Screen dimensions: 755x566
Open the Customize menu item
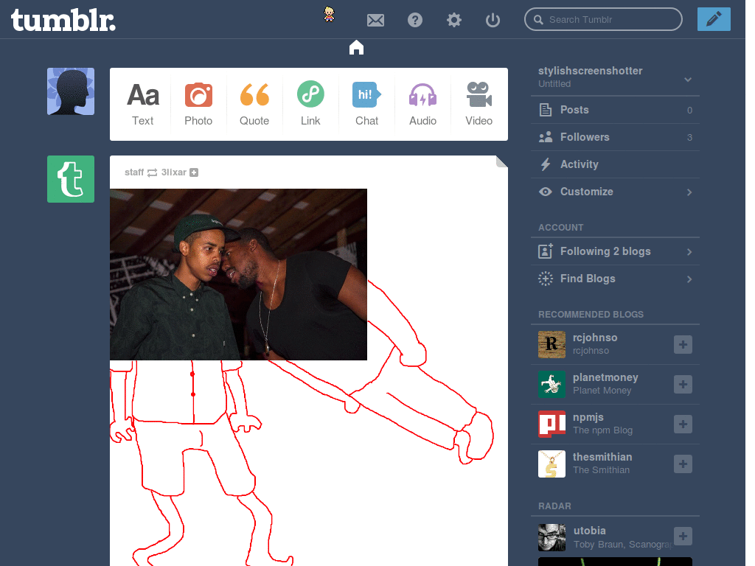[615, 192]
